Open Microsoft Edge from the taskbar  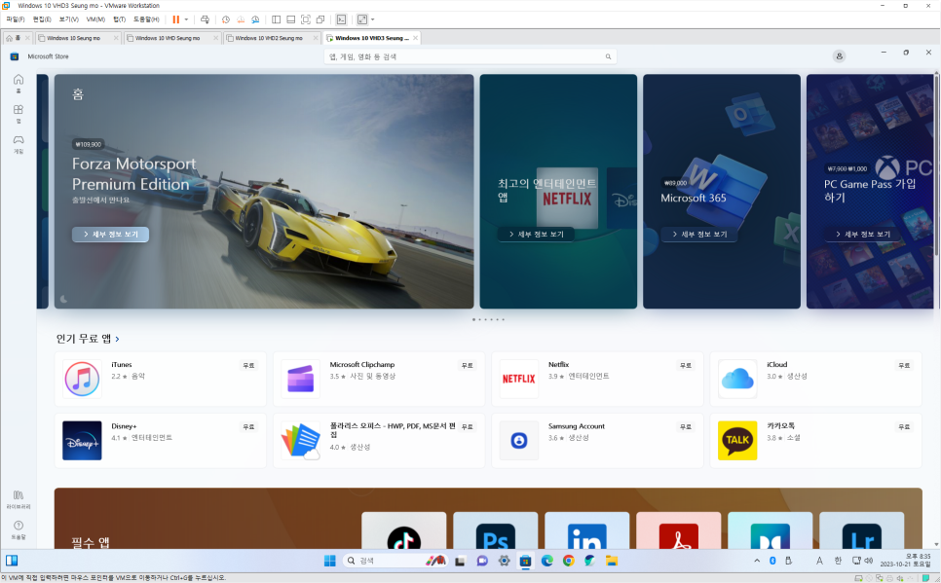pos(546,561)
